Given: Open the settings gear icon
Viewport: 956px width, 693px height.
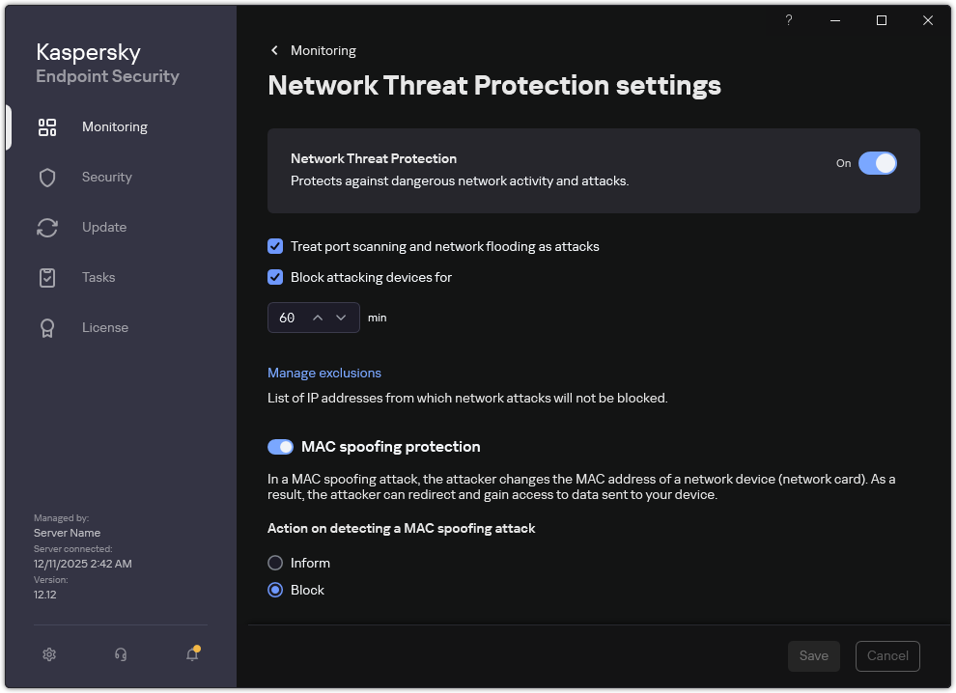Looking at the screenshot, I should point(48,653).
